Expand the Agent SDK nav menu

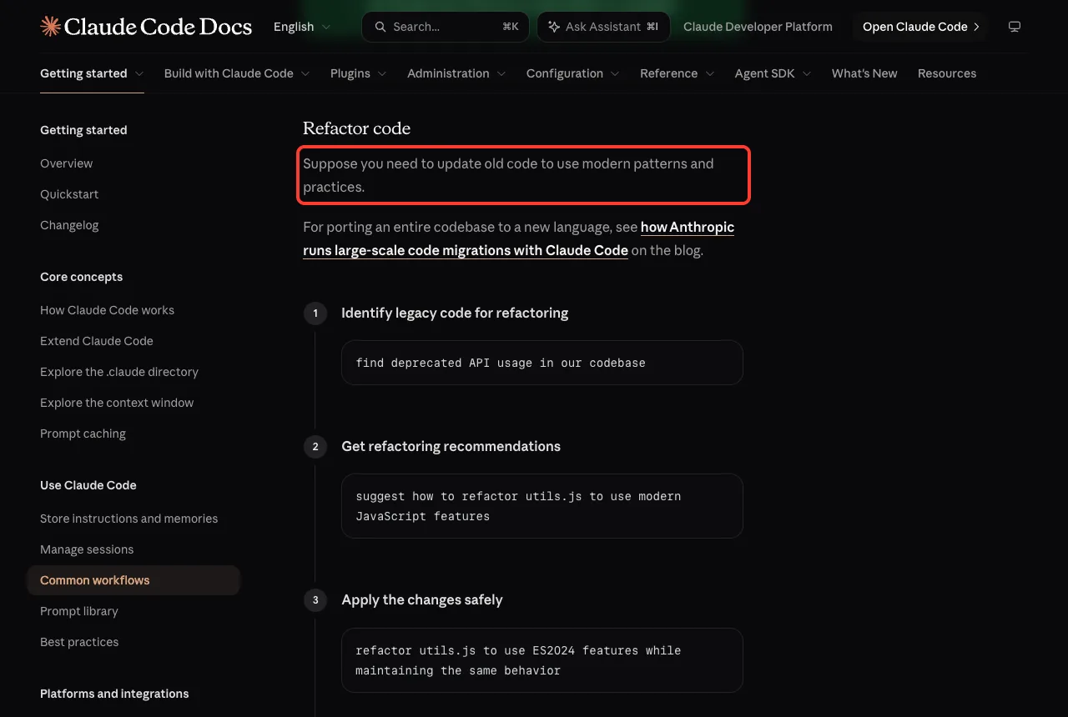click(773, 73)
